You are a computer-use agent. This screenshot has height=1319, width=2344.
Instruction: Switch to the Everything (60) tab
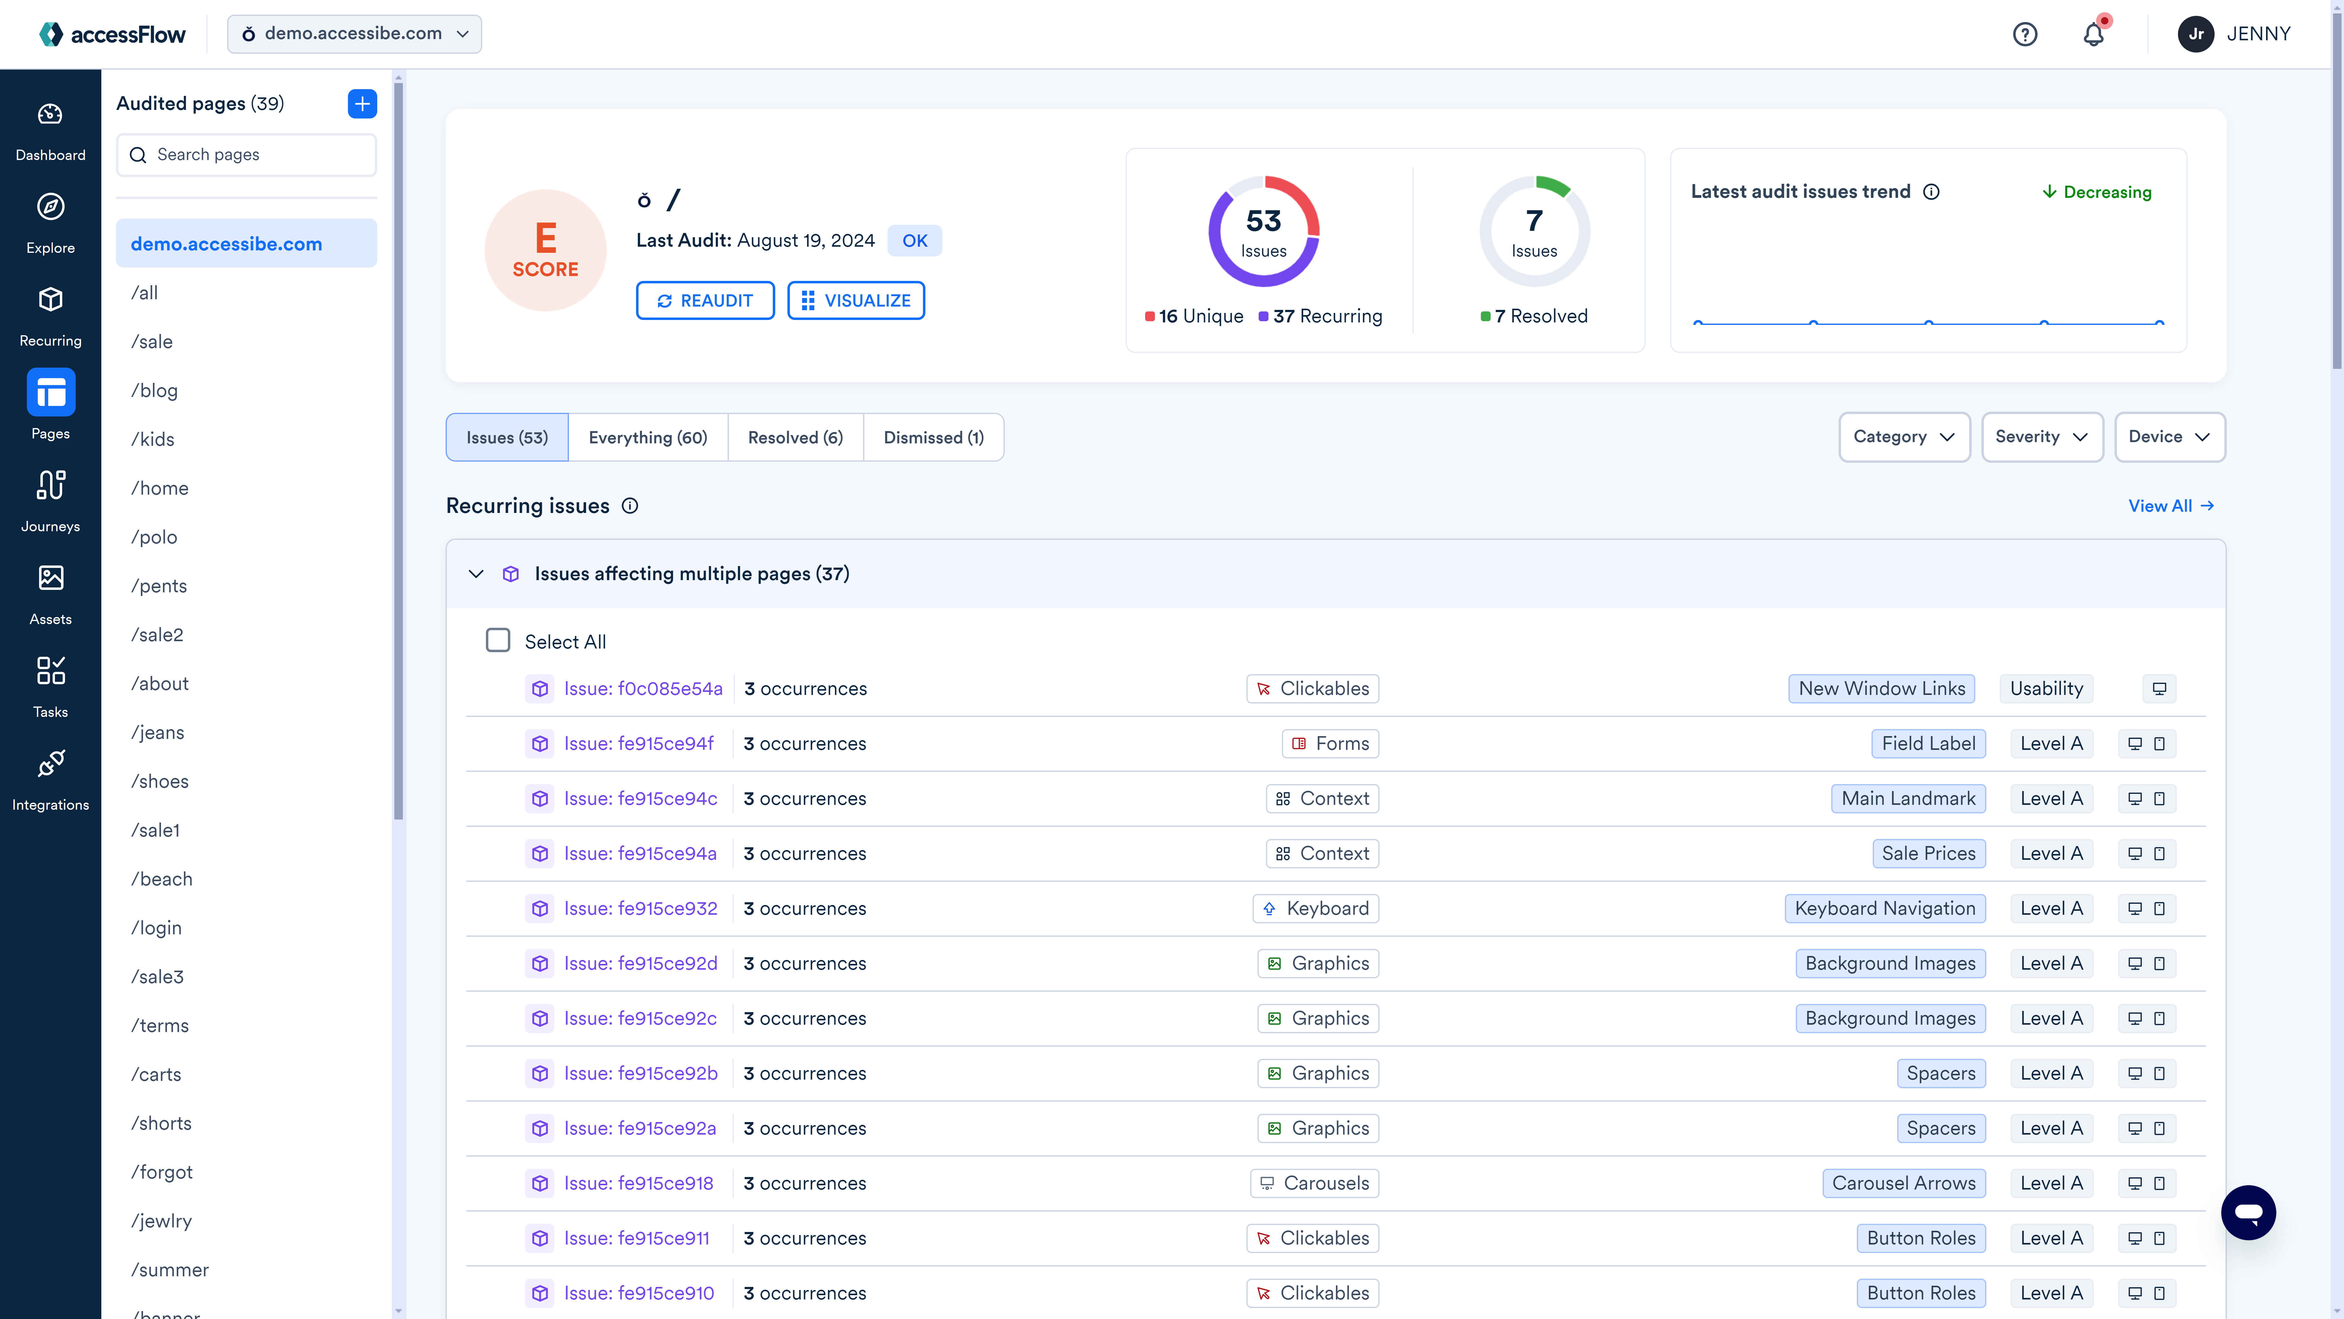648,438
